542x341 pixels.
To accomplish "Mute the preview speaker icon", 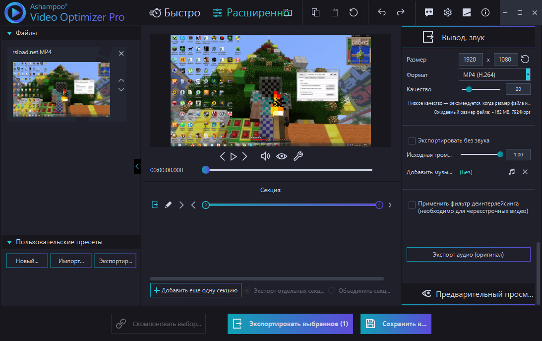I will tap(265, 156).
